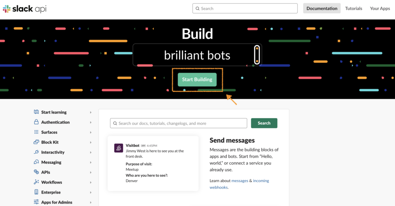The width and height of the screenshot is (395, 206).
Task: Click the Surfaces grid icon
Action: pyautogui.click(x=36, y=132)
